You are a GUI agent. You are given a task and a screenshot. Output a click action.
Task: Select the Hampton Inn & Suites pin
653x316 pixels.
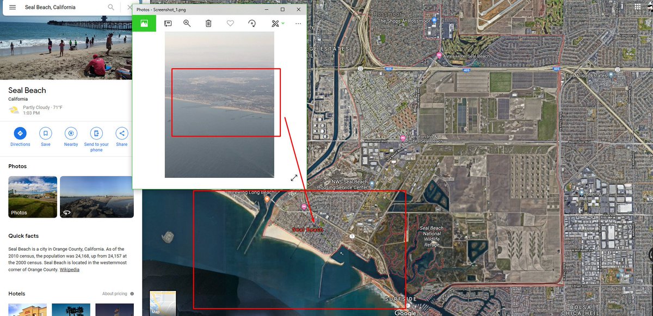403,138
